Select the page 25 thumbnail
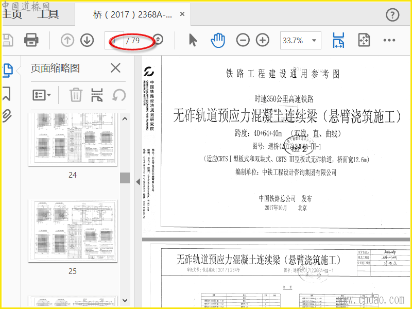 pyautogui.click(x=73, y=231)
